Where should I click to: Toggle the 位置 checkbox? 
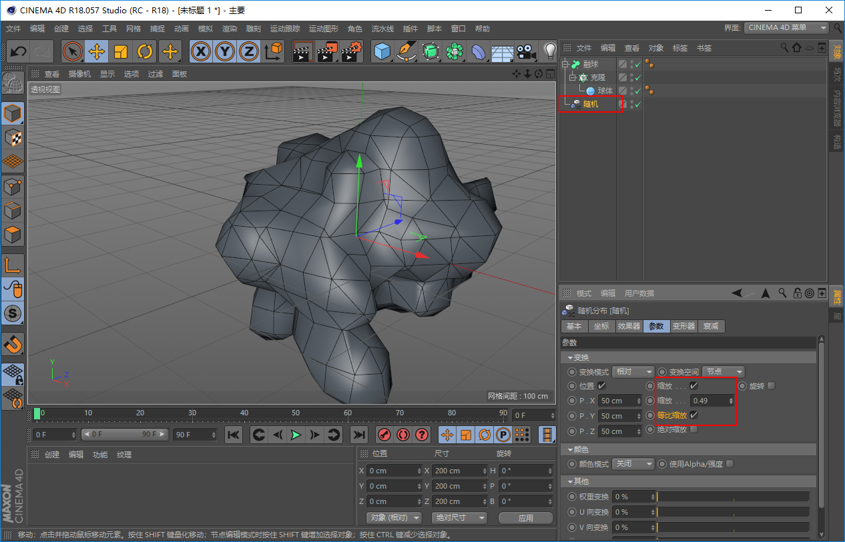pyautogui.click(x=602, y=385)
